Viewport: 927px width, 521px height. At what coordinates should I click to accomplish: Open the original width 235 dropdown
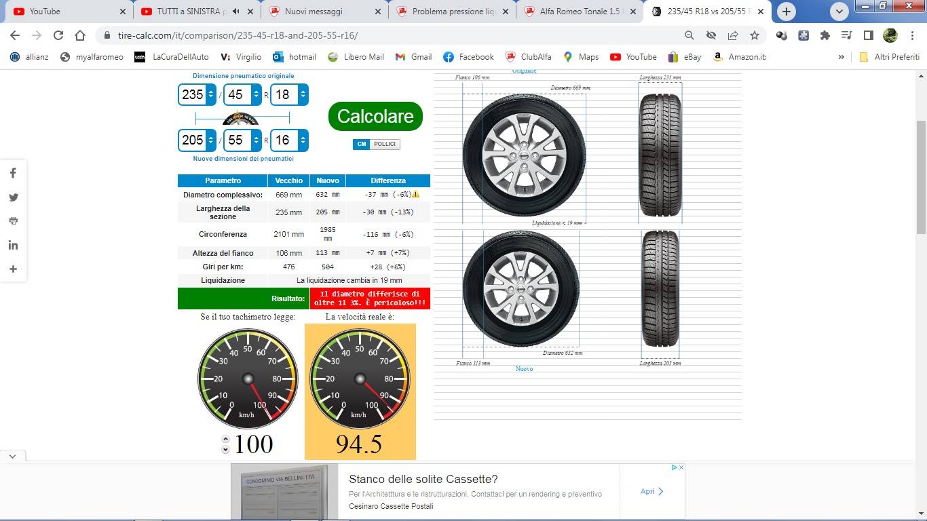pyautogui.click(x=210, y=94)
